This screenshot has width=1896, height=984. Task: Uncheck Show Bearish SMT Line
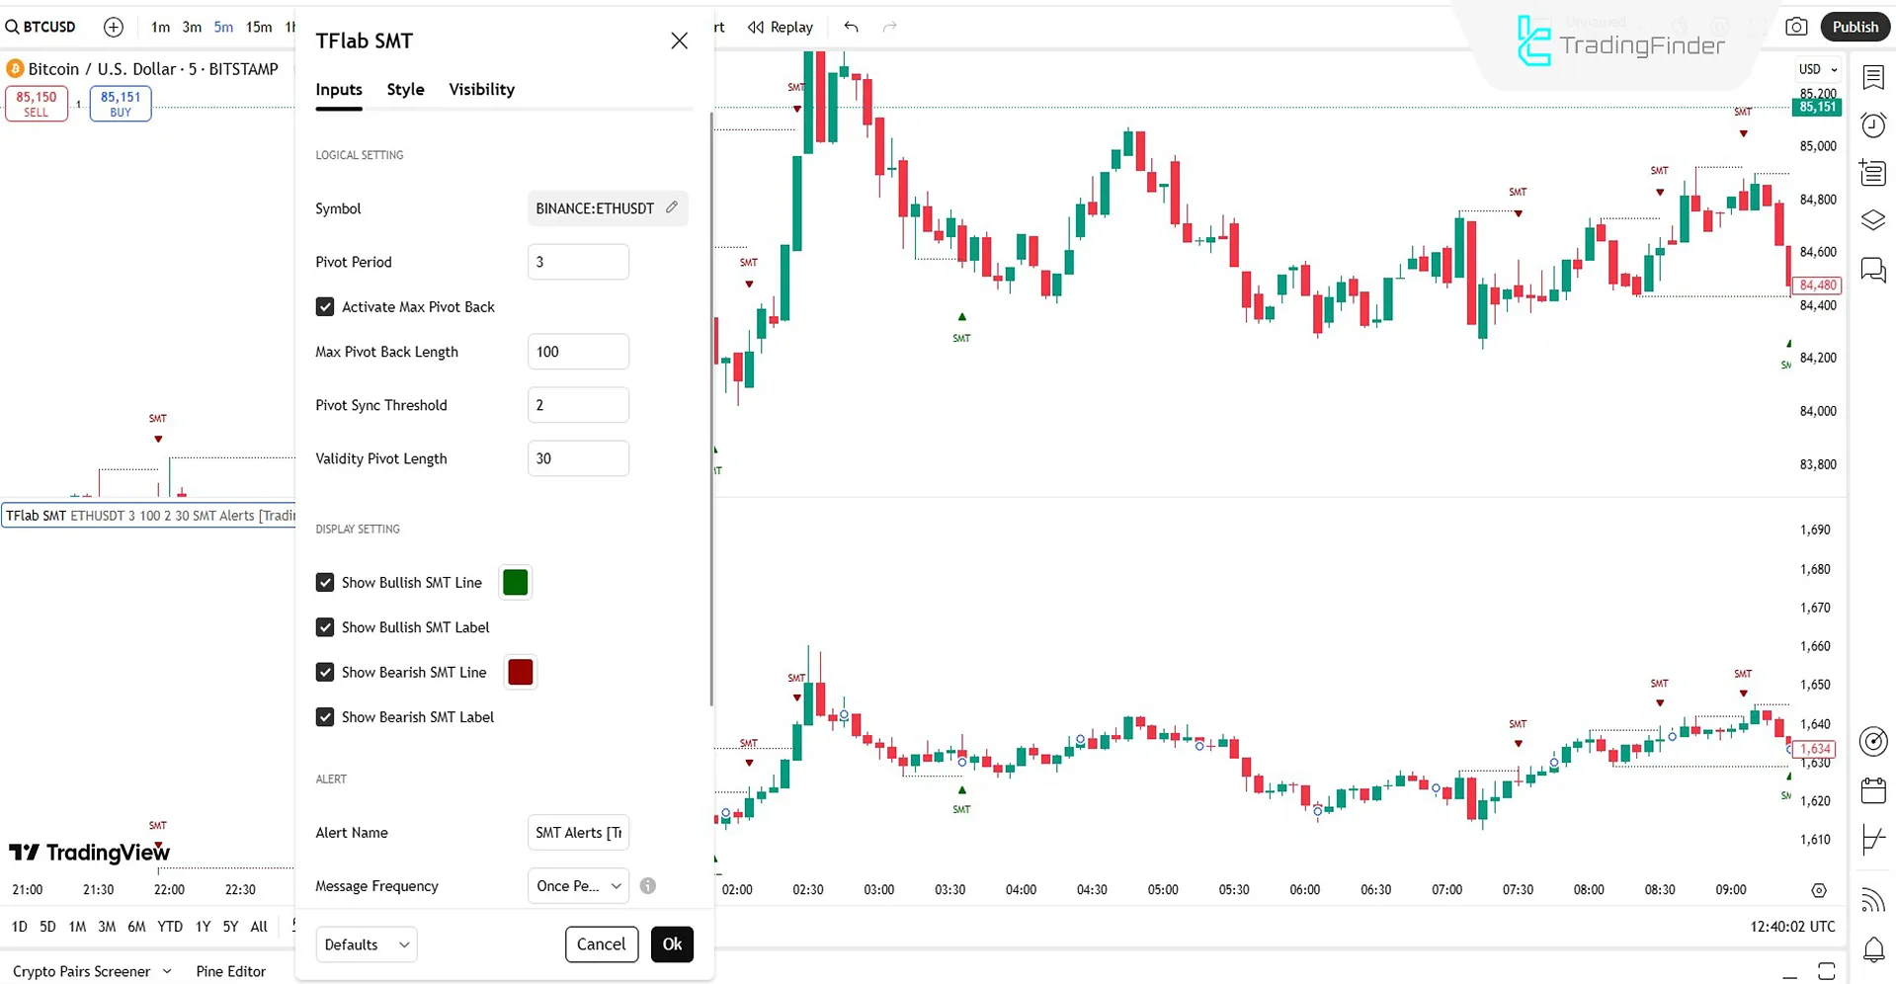click(x=325, y=672)
